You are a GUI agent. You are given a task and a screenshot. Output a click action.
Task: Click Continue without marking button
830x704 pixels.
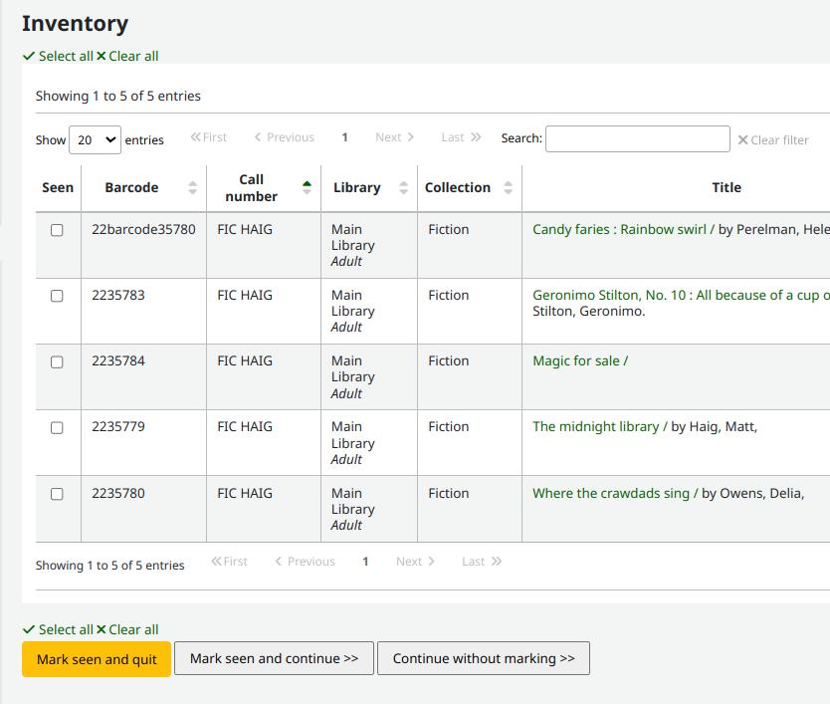[484, 658]
